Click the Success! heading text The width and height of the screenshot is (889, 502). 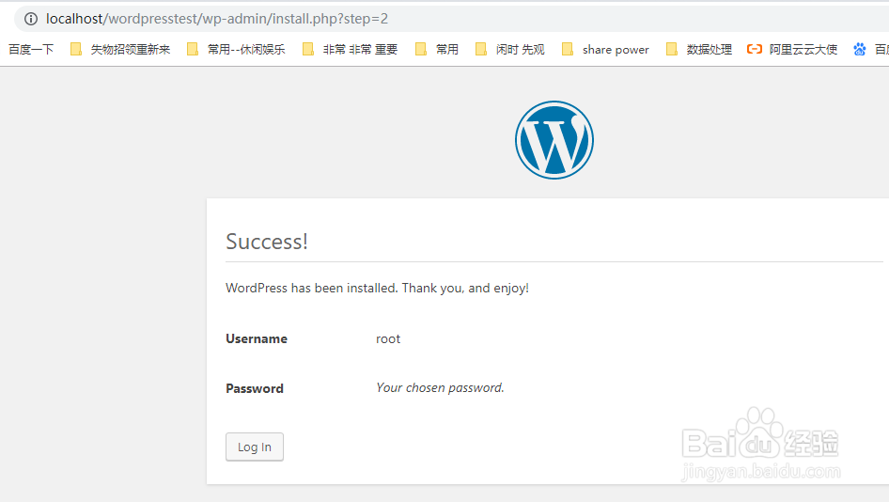[267, 242]
